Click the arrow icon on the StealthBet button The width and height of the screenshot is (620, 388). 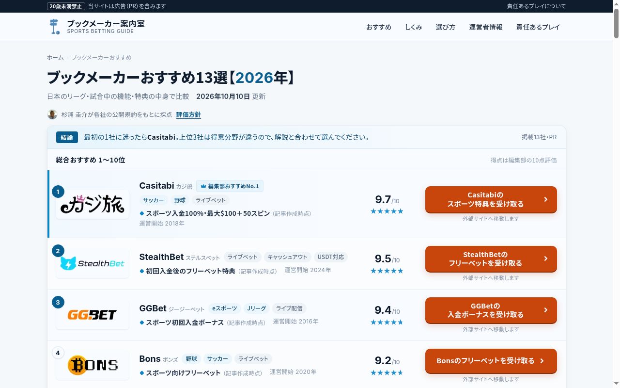pos(546,259)
